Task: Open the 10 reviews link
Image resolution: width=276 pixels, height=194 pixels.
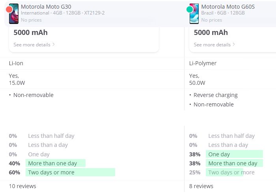Action: pos(22,186)
